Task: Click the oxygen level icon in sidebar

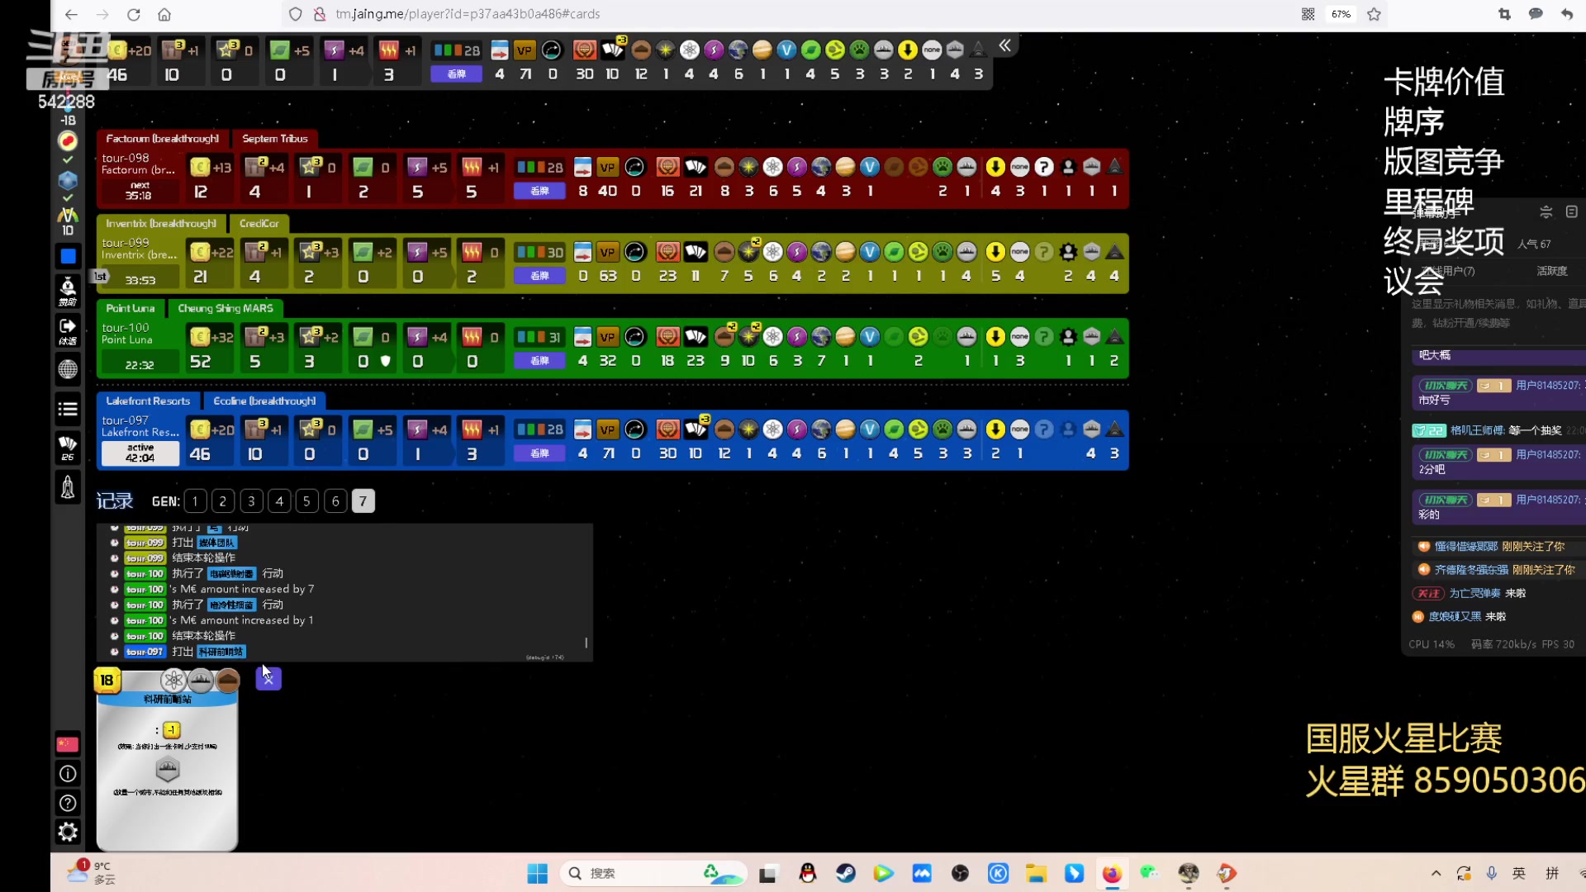Action: (x=68, y=141)
